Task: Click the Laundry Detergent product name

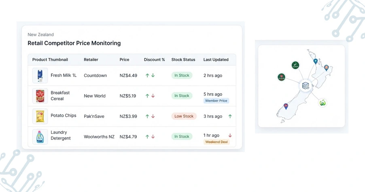Action: (x=61, y=135)
